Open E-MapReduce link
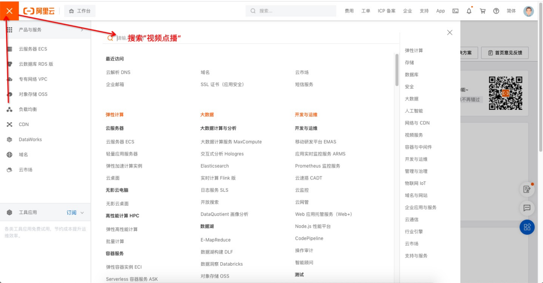Image resolution: width=543 pixels, height=283 pixels. (x=216, y=240)
